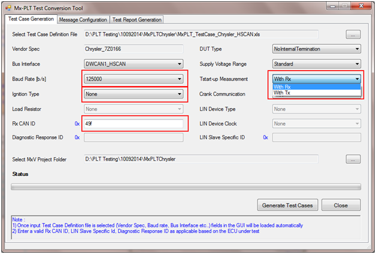Click the LIN Device Clock dropdown
Viewport: 376px width, 254px height.
[317, 124]
